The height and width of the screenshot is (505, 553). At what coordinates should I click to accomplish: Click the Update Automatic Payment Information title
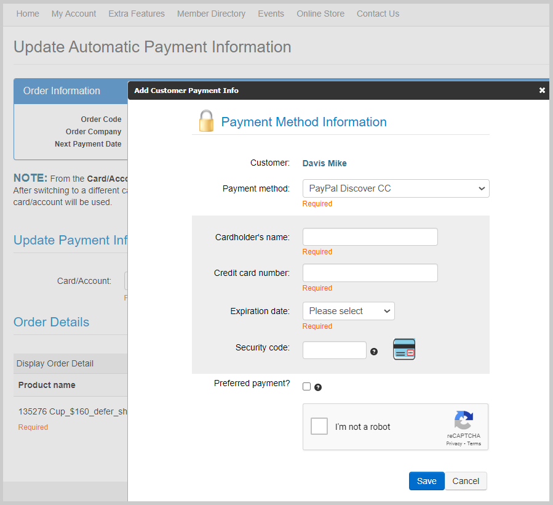click(153, 47)
